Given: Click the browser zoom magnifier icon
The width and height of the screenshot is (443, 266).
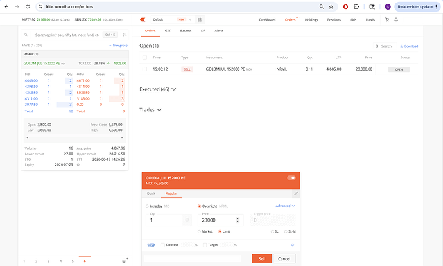Looking at the screenshot, I should click(322, 6).
